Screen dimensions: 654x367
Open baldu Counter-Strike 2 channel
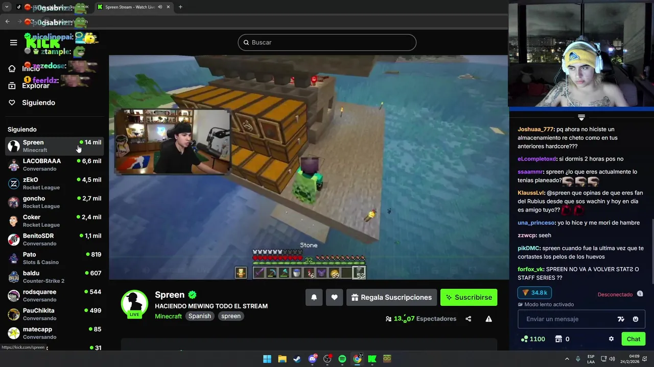tap(55, 277)
